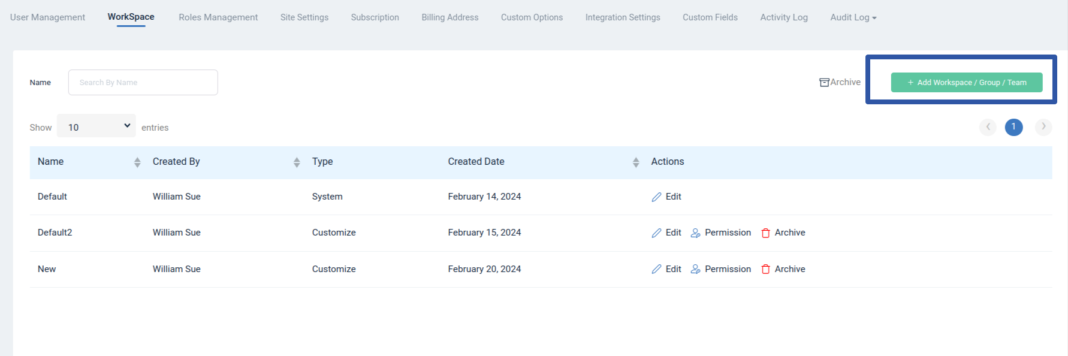Screen dimensions: 1068x356
Task: Open the Show entries dropdown
Action: coord(96,126)
